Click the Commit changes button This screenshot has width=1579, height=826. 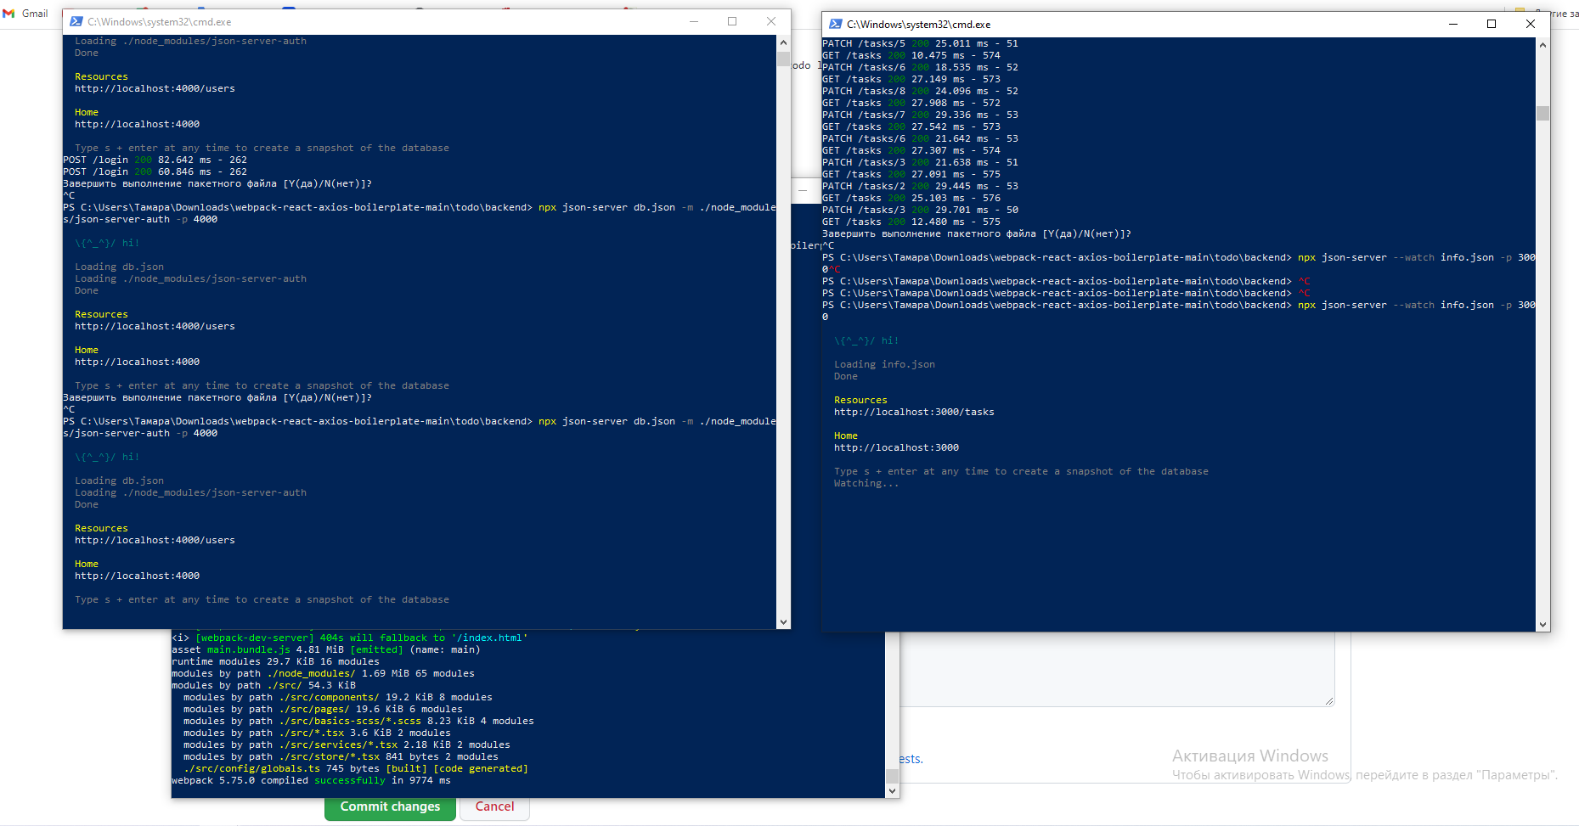(390, 806)
